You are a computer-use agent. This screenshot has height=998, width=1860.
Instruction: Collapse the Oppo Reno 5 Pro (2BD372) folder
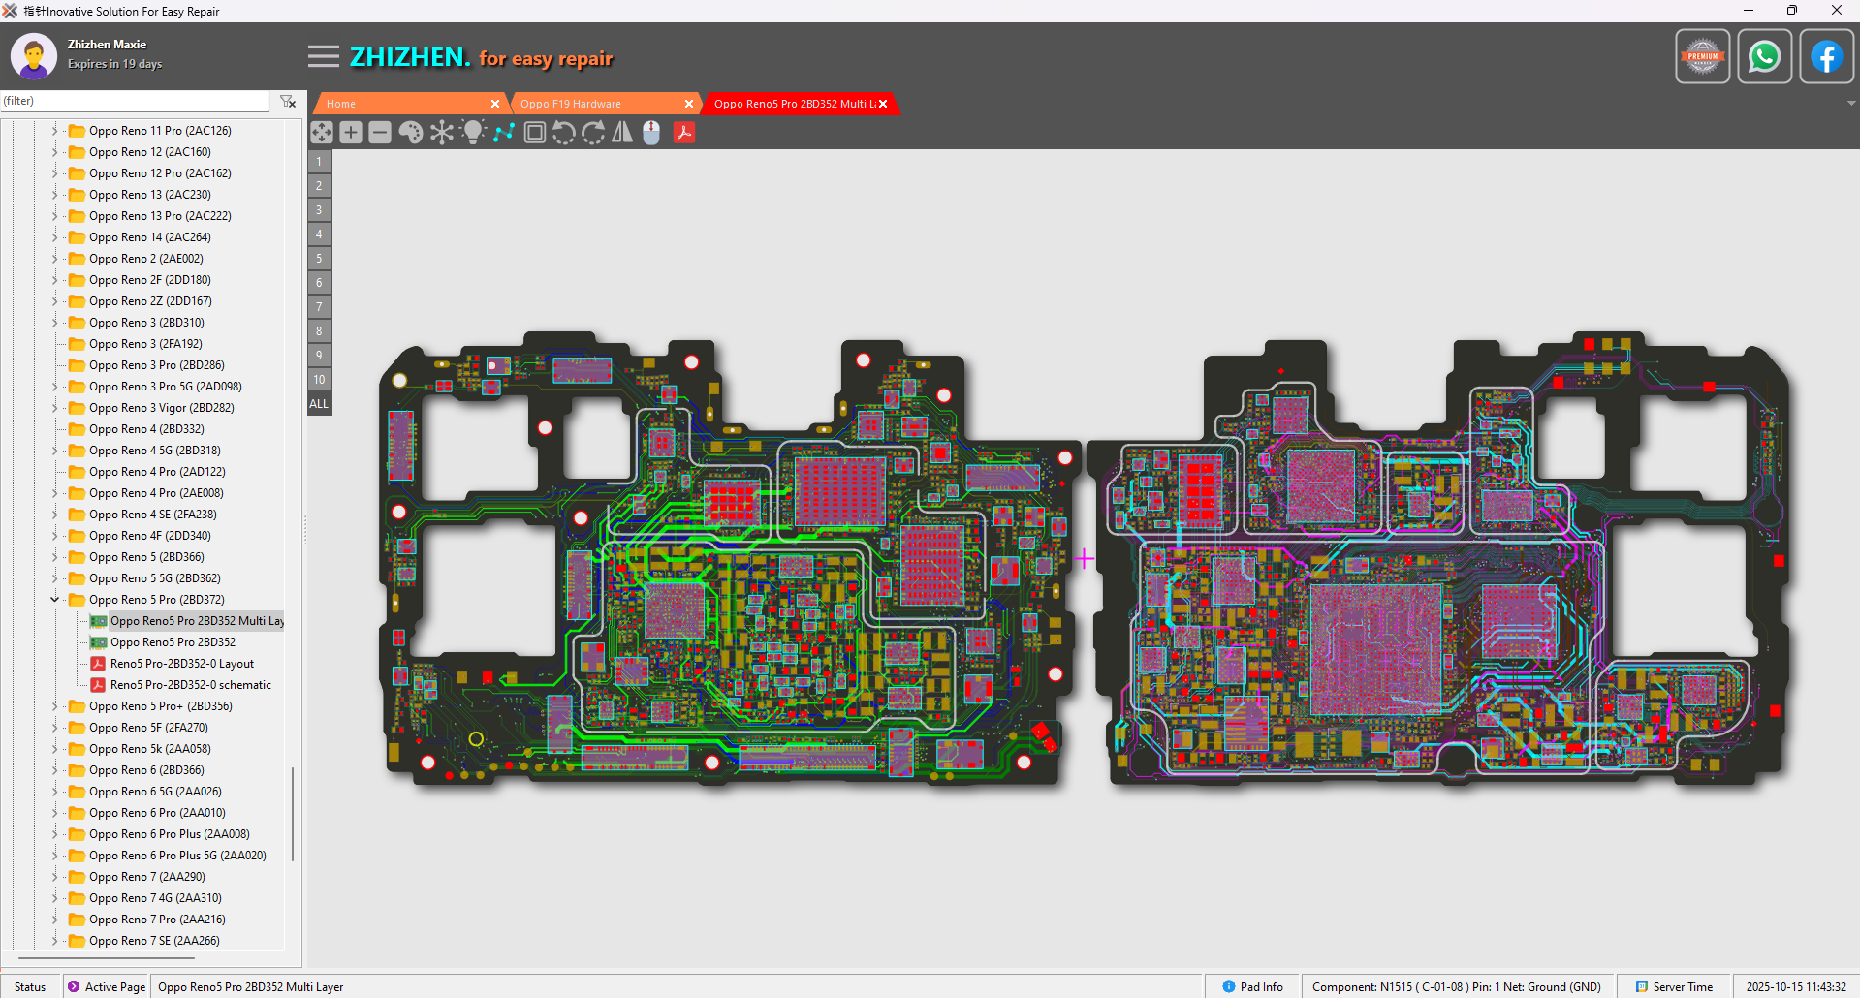coord(54,600)
